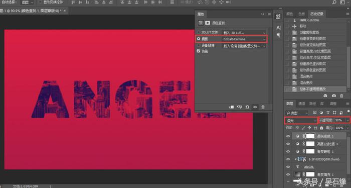Create a new snapshot with camera icon
The width and height of the screenshot is (351, 188).
(x=334, y=96)
